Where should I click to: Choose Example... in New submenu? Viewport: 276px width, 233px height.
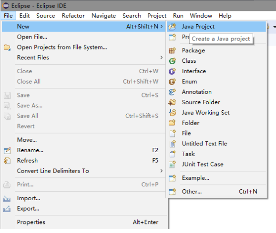click(216, 178)
